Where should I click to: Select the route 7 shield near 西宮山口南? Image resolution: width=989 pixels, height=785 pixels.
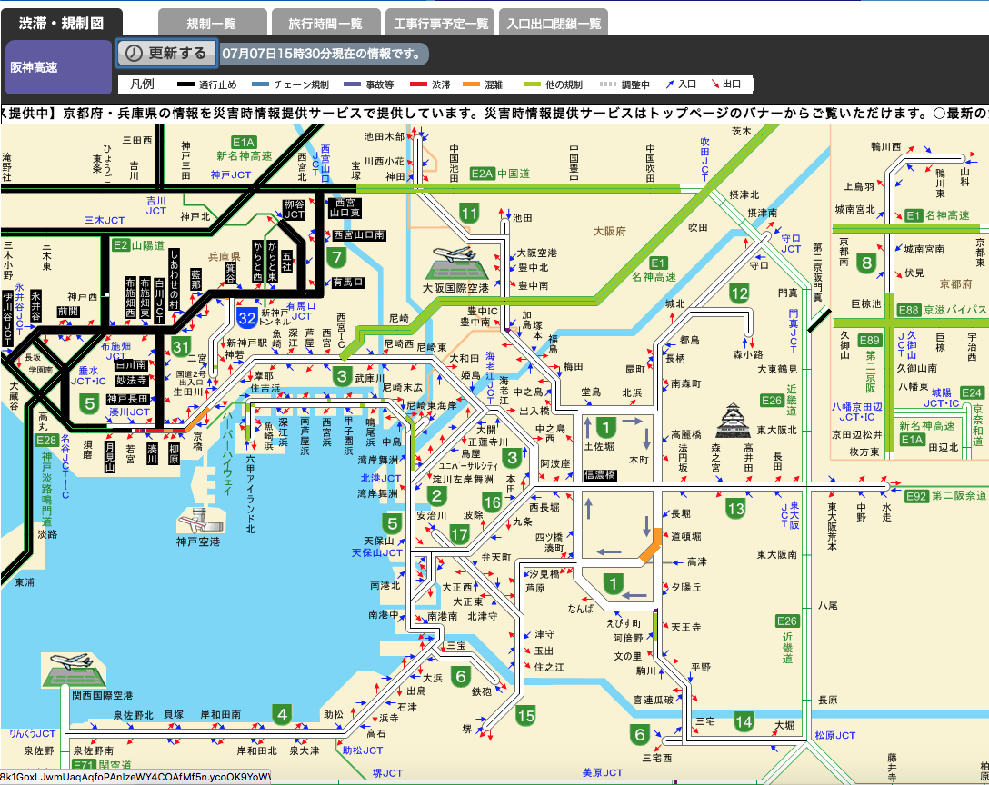click(338, 258)
